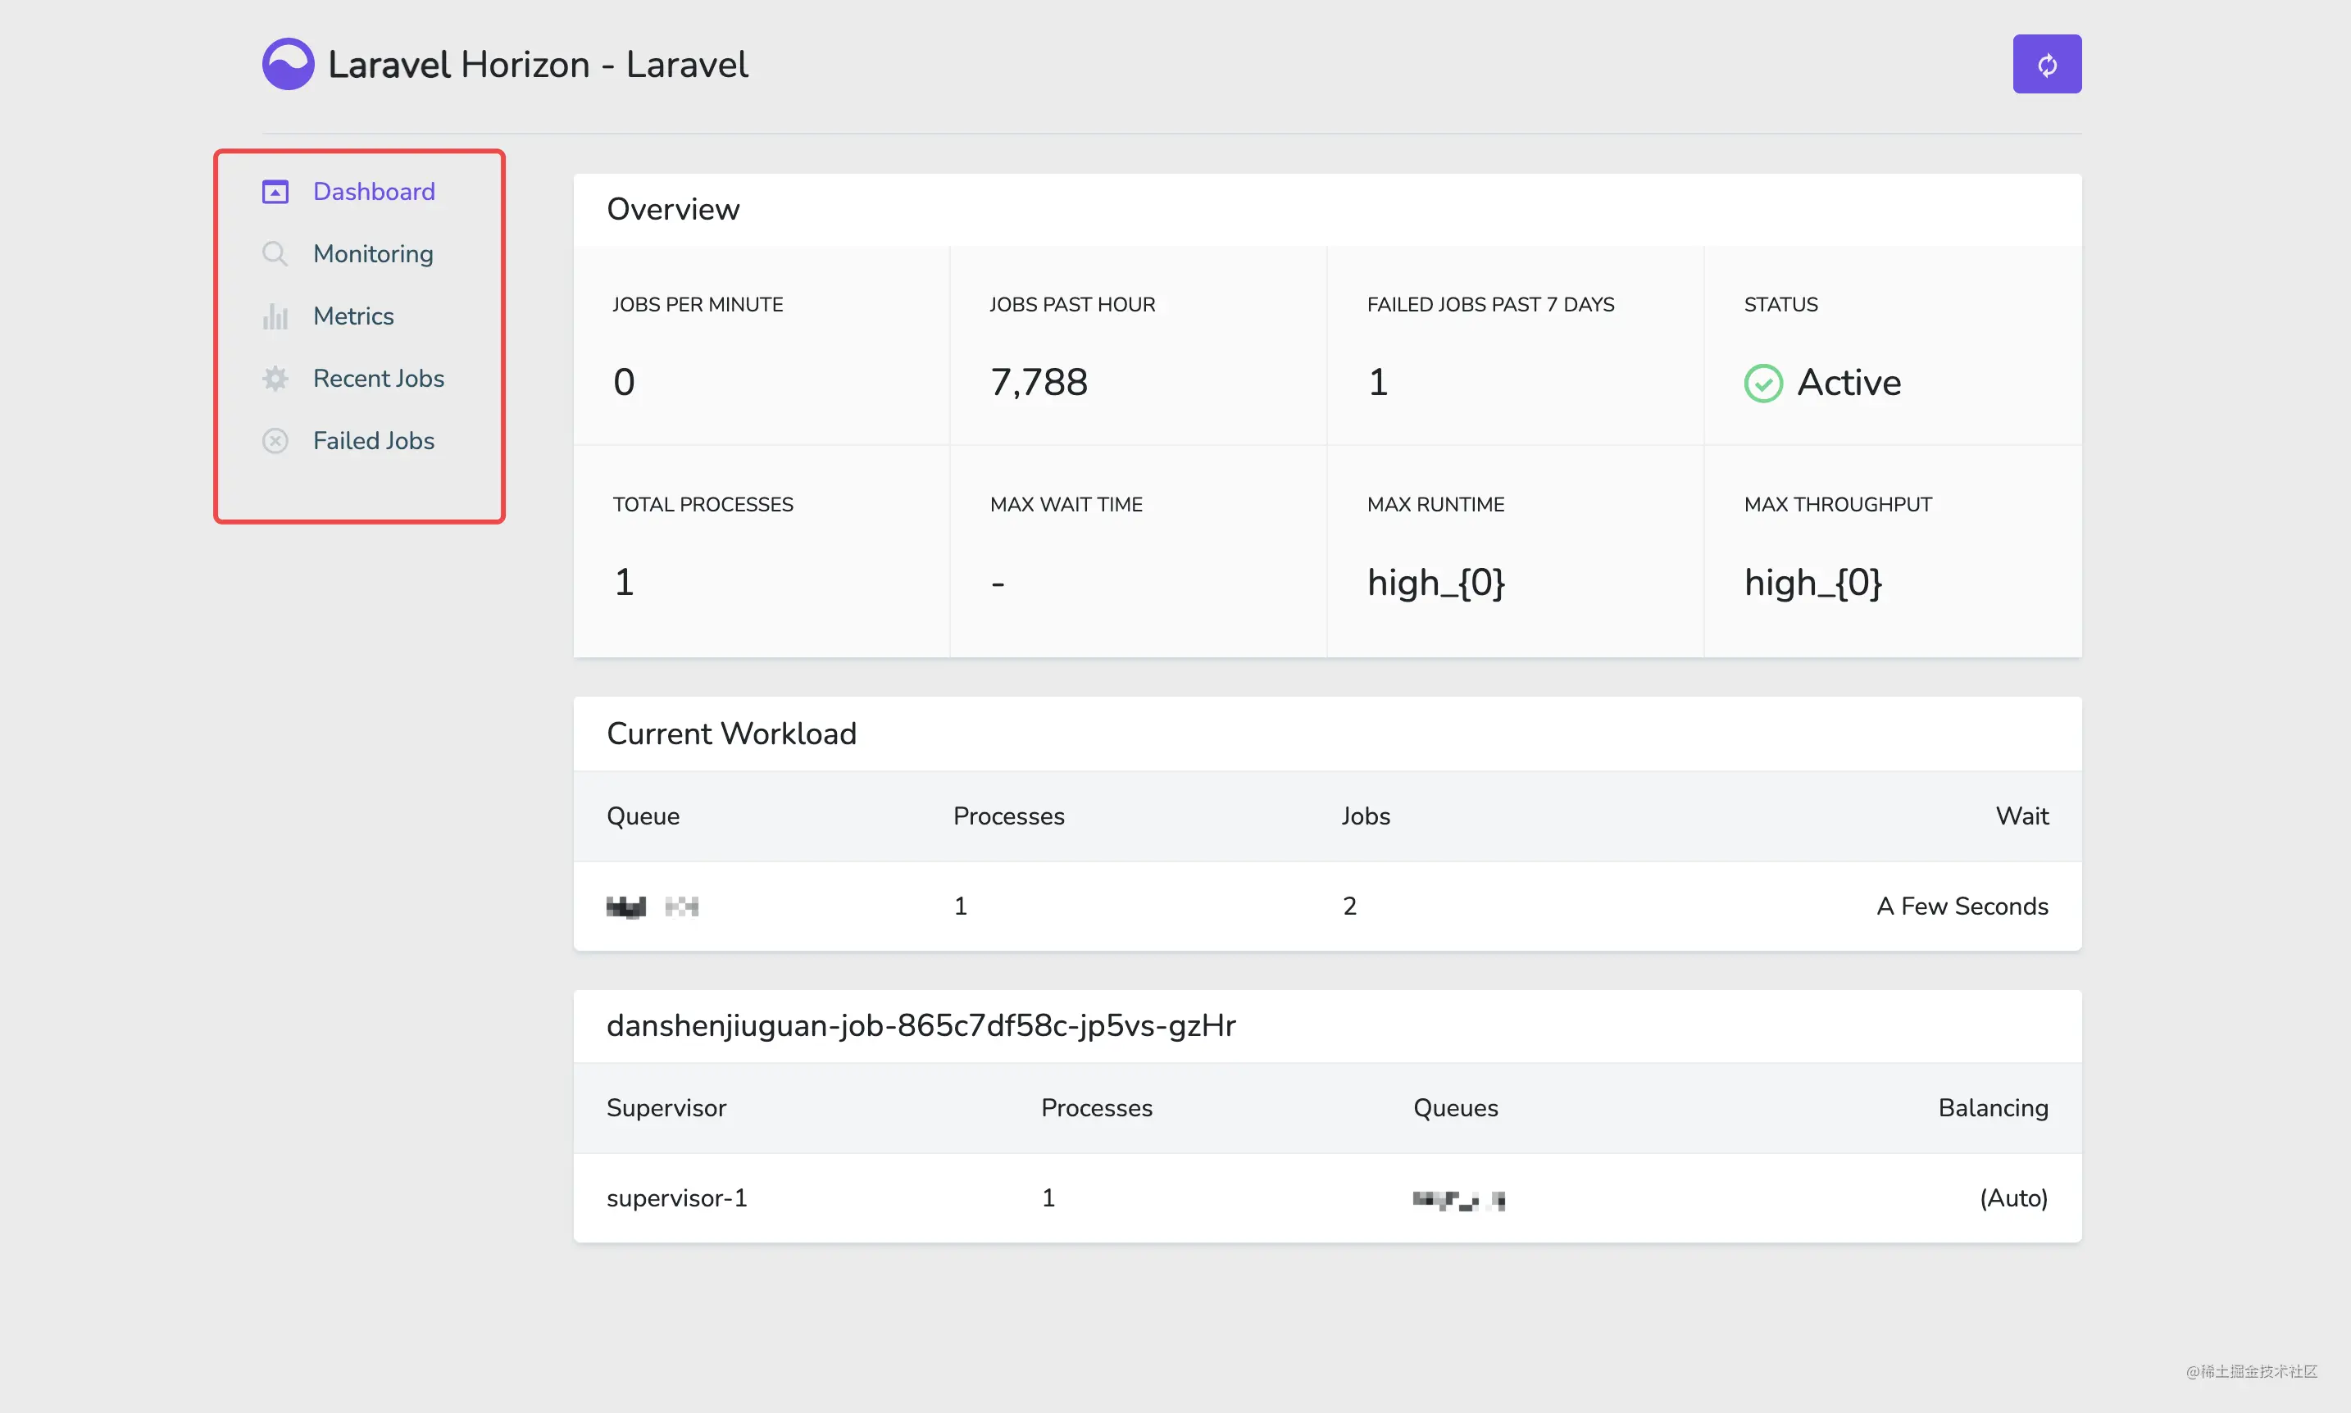
Task: Click the Laravel Horizon - Laravel title
Action: [538, 65]
